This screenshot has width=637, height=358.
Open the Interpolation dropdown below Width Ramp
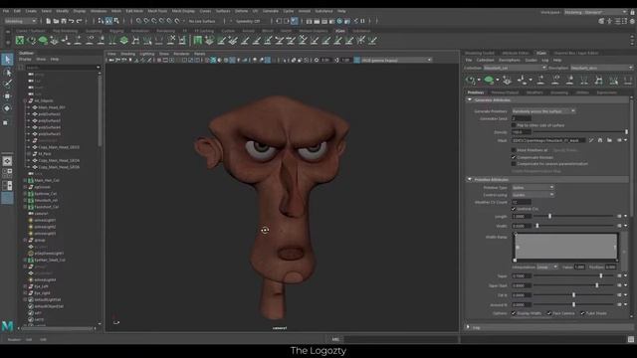tap(546, 268)
